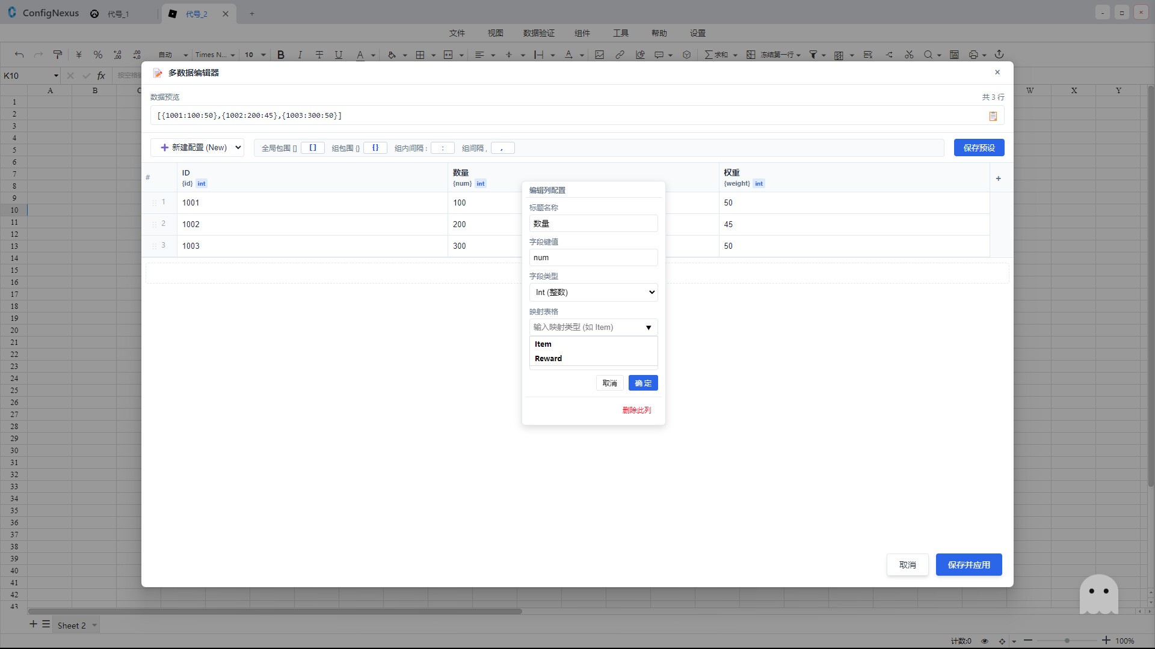Click the insert link toolbar icon
Image resolution: width=1155 pixels, height=649 pixels.
[620, 55]
